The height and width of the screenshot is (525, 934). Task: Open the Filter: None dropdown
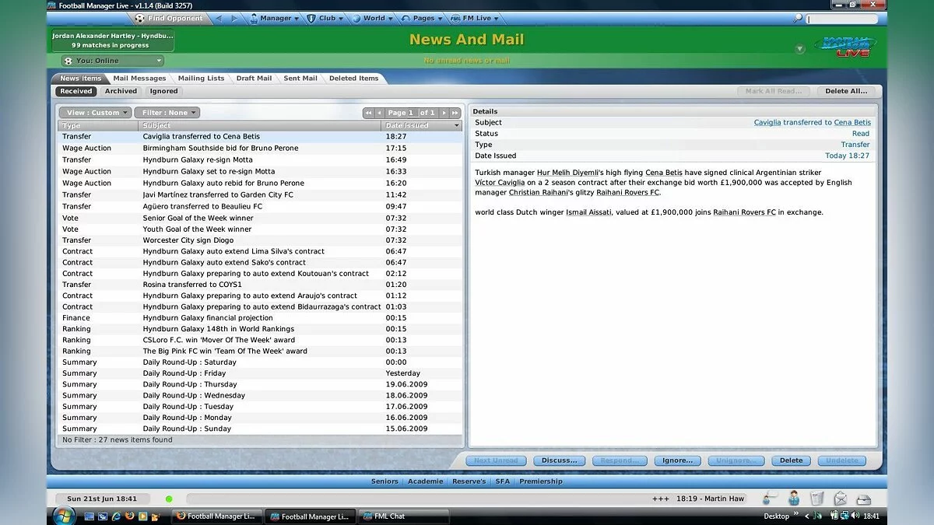167,113
